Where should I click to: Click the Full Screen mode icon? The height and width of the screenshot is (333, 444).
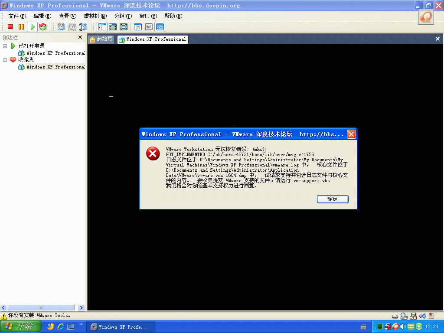point(113,27)
